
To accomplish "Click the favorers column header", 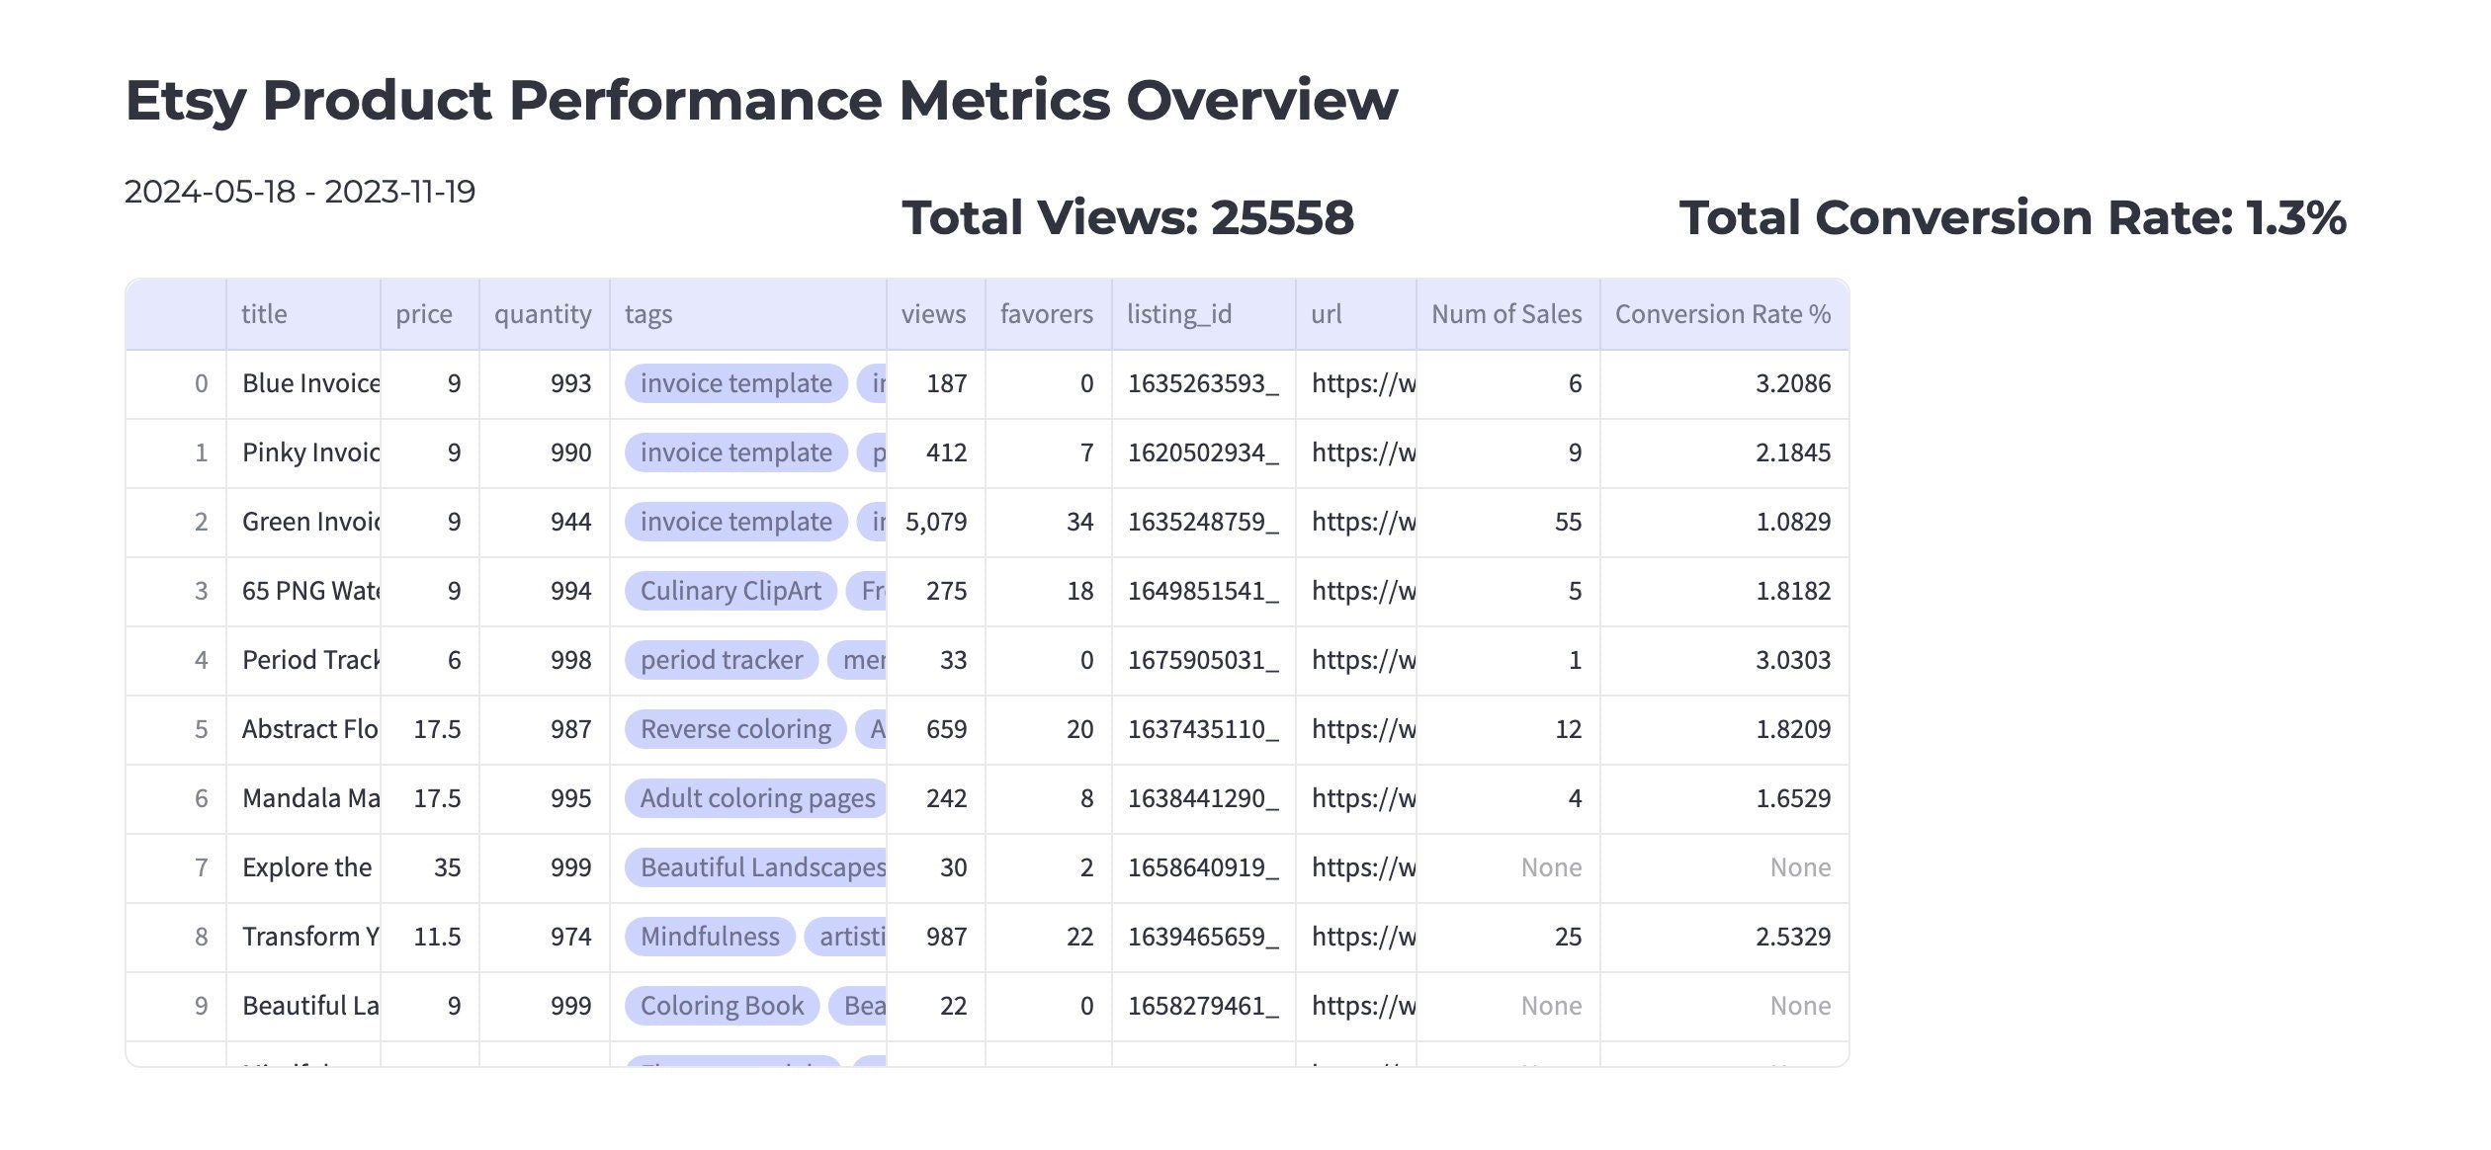I will [x=1049, y=314].
